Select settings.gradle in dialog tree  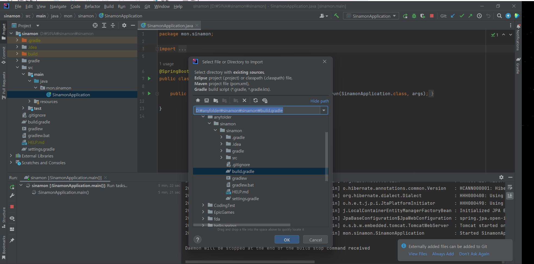pyautogui.click(x=245, y=198)
